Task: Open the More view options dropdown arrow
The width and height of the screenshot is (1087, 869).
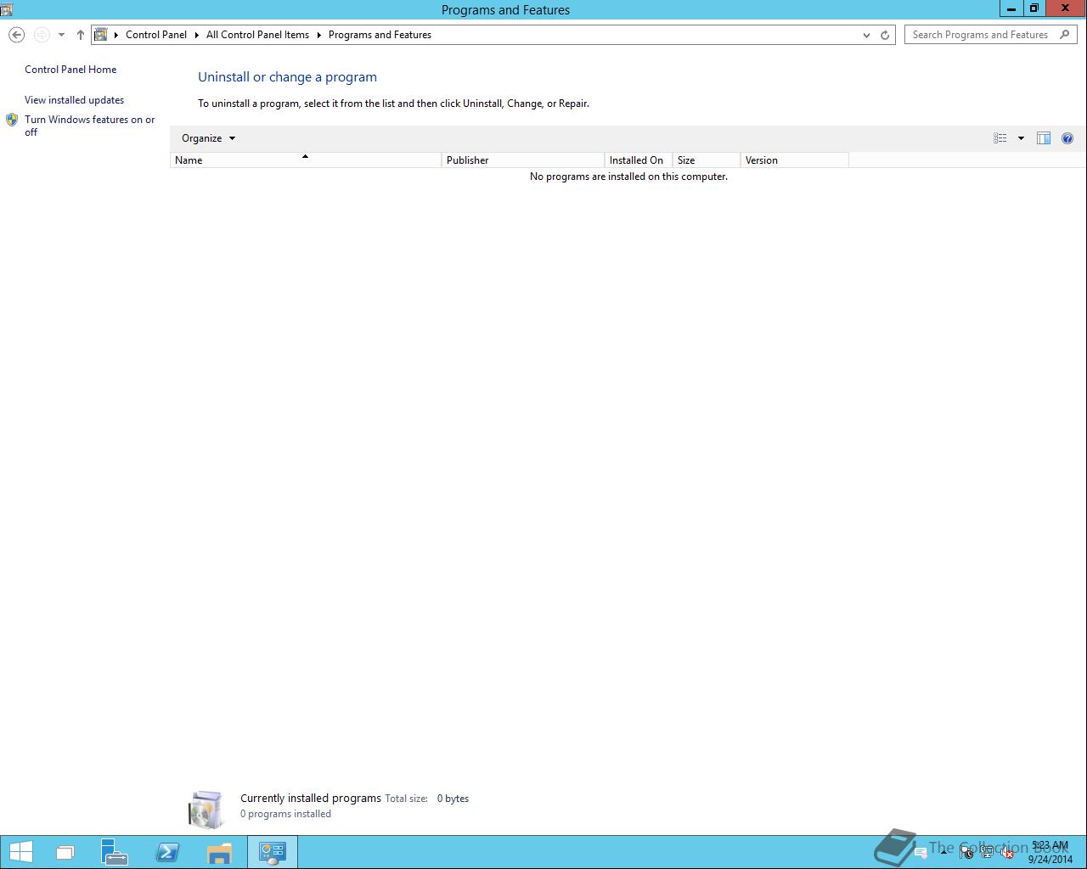Action: pyautogui.click(x=1021, y=138)
